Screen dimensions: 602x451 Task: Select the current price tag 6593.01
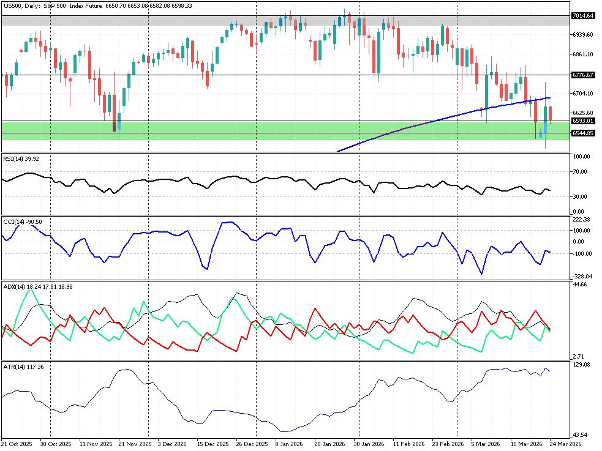pyautogui.click(x=582, y=121)
